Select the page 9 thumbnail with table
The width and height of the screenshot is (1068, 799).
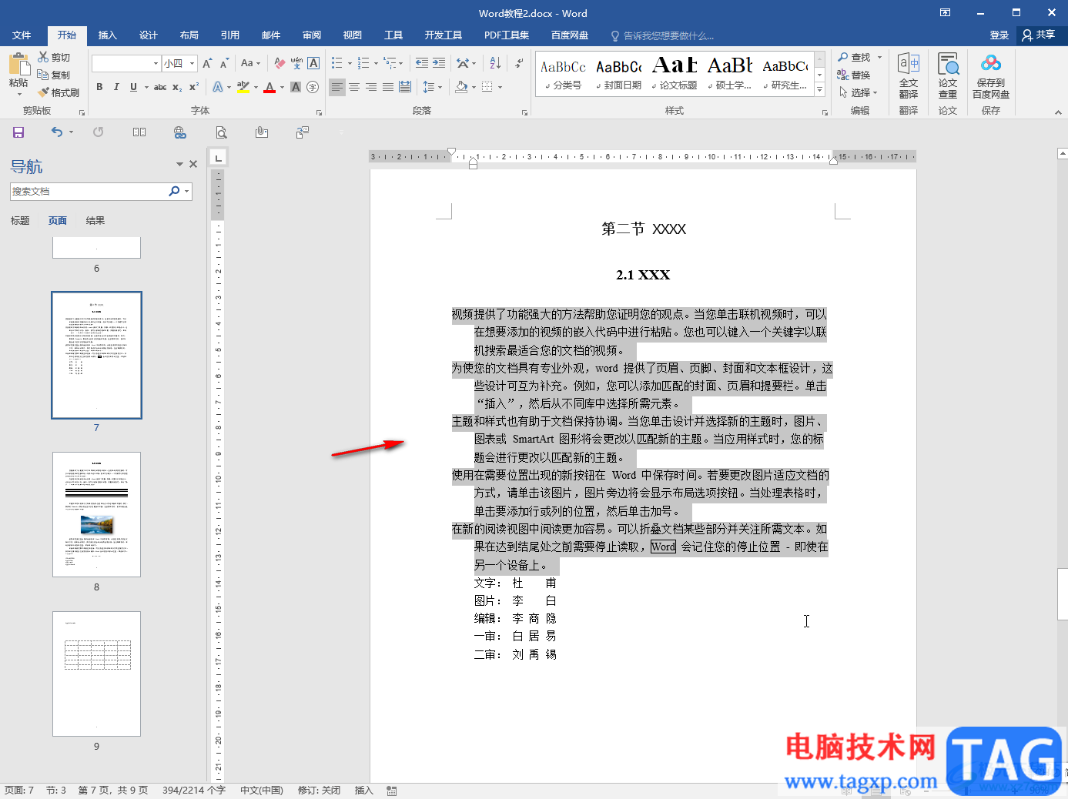pyautogui.click(x=96, y=674)
